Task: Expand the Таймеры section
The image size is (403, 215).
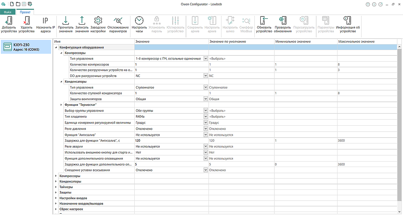Action: click(56, 187)
